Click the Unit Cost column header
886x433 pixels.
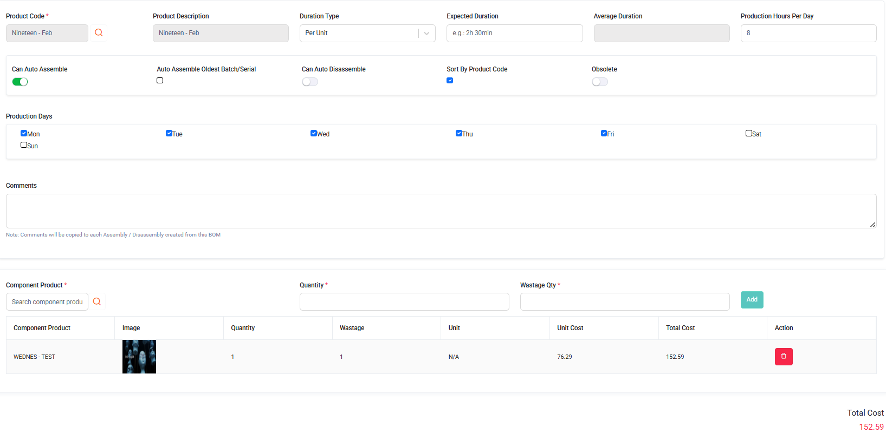tap(570, 328)
